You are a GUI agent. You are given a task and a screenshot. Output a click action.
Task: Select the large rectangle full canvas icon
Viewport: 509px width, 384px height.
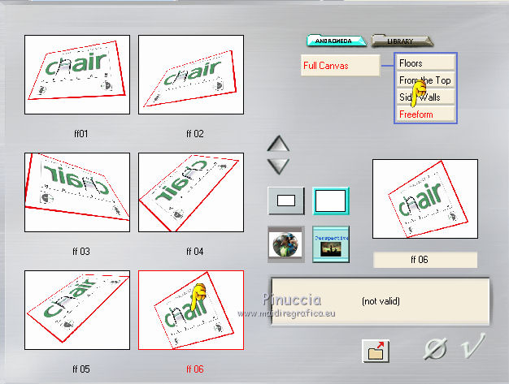coord(331,201)
